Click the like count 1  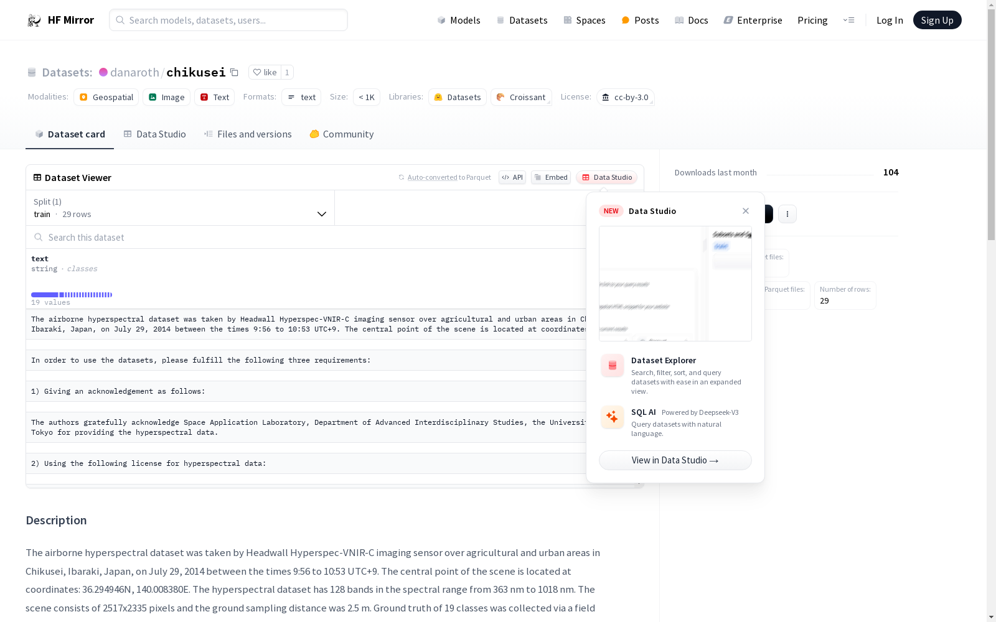point(287,72)
